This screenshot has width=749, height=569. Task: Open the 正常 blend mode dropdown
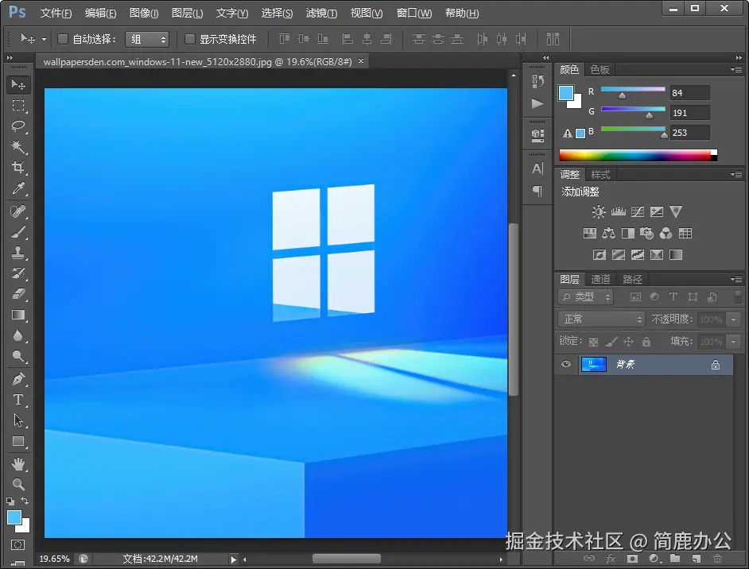coord(600,319)
